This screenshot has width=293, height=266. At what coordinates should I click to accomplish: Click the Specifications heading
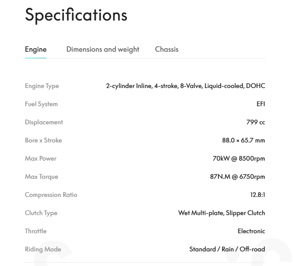[x=76, y=15]
